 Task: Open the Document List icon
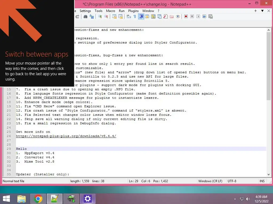point(159,16)
